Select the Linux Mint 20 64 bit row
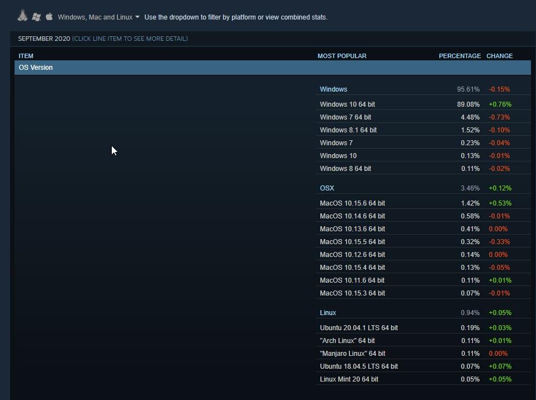Screen dimensions: 536x400 tap(423, 379)
